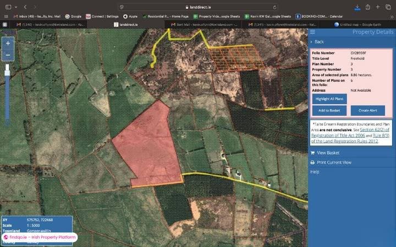Click the printer icon beside Print Current View
Image resolution: width=396 pixels, height=247 pixels.
coord(312,162)
